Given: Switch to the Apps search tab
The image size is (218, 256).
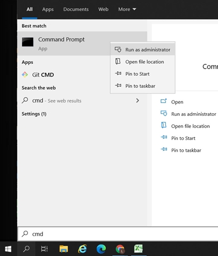Looking at the screenshot, I should tap(48, 9).
